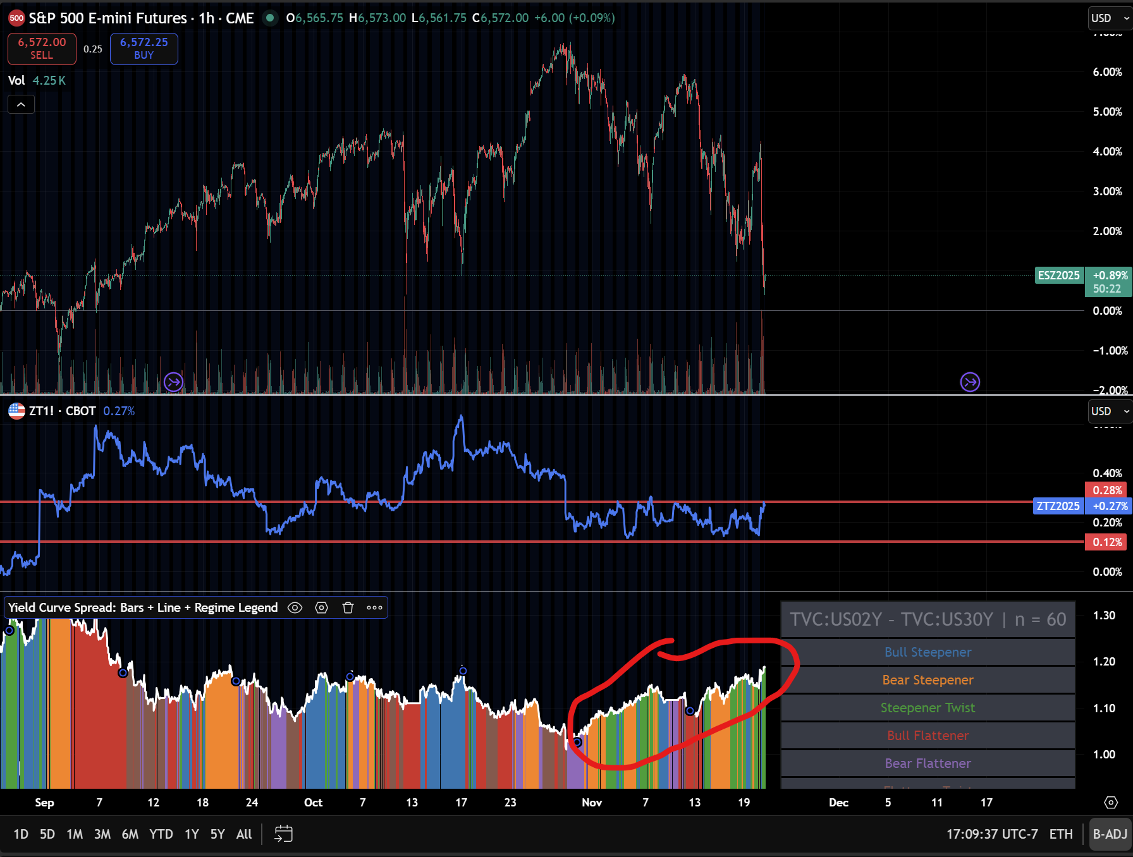Open more options for Yield Curve Spread
This screenshot has height=857, width=1133.
click(374, 607)
